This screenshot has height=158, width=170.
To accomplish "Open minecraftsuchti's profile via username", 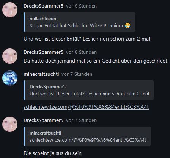I will tap(41, 74).
